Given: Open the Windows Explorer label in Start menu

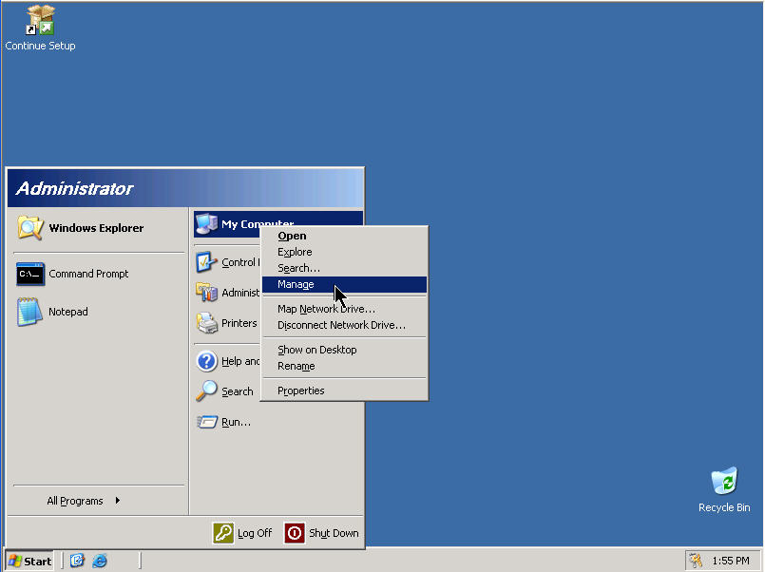Looking at the screenshot, I should pyautogui.click(x=96, y=228).
